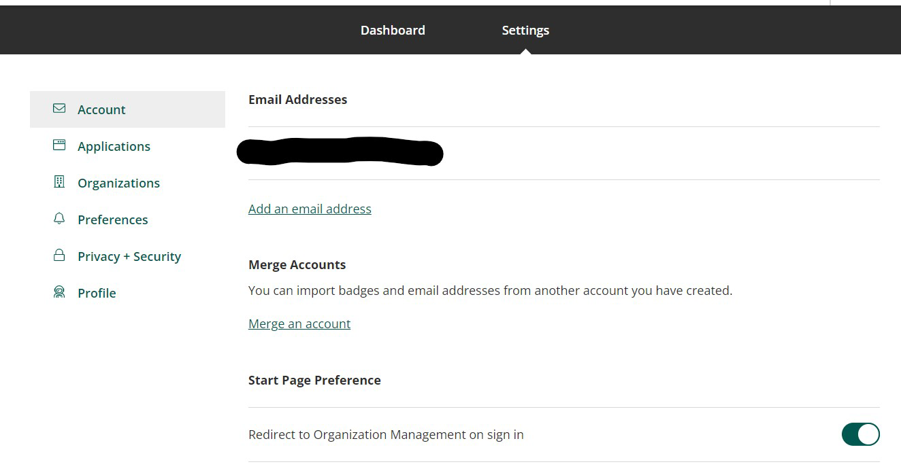901x475 pixels.
Task: Click the Merge an account link
Action: 299,324
